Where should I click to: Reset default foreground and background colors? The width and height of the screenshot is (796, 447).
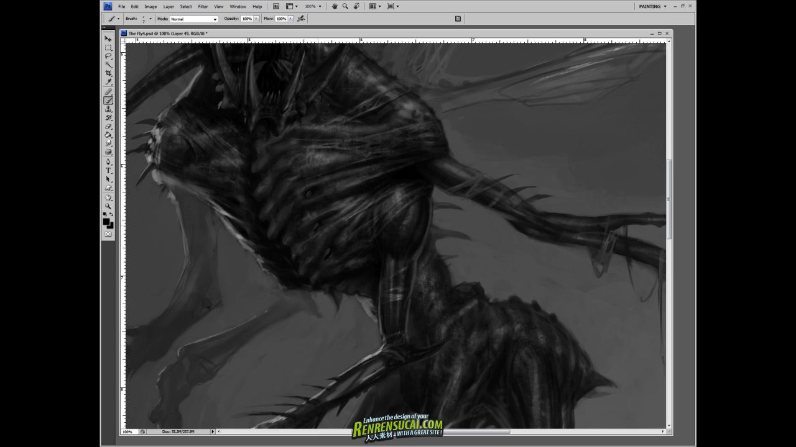[105, 215]
